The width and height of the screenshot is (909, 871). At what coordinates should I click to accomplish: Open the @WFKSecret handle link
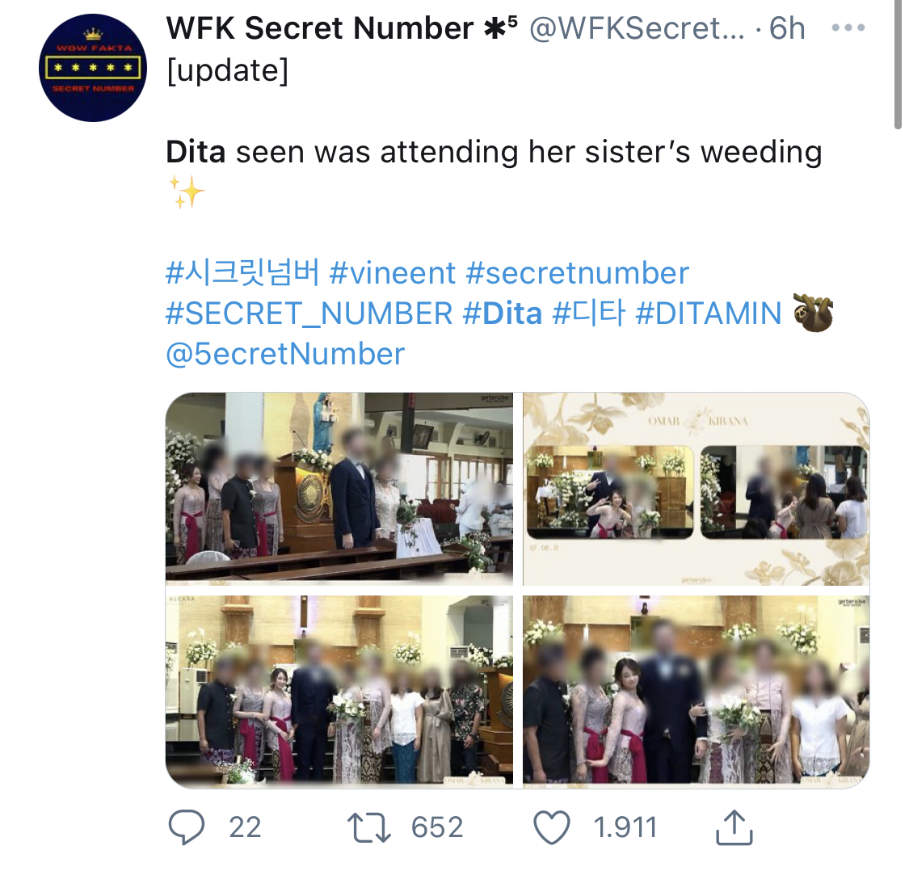638,27
